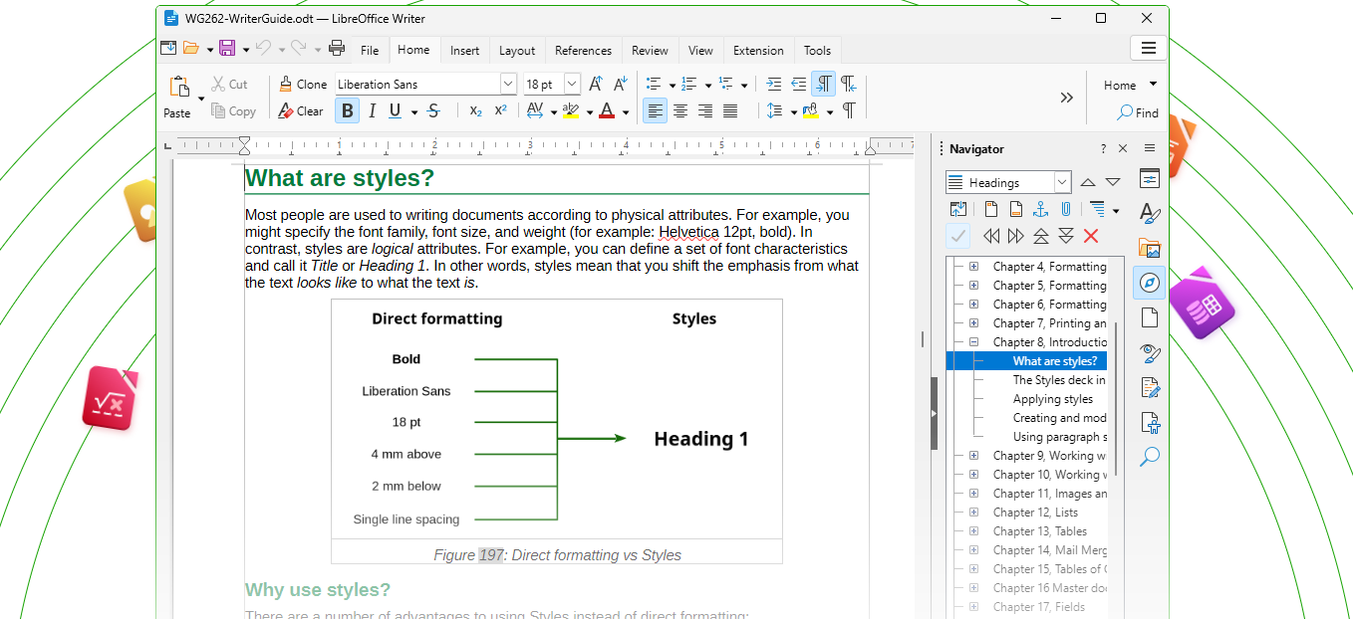This screenshot has width=1353, height=619.
Task: Click the Find deck magnifier in sidebar
Action: pyautogui.click(x=1150, y=457)
